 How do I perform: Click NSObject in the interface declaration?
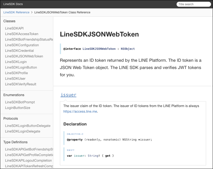click(x=128, y=49)
